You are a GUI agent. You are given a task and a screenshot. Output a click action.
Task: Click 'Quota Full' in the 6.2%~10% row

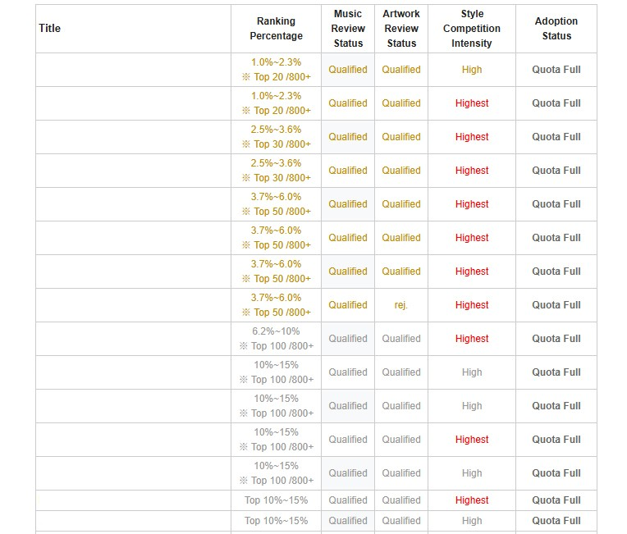[556, 339]
